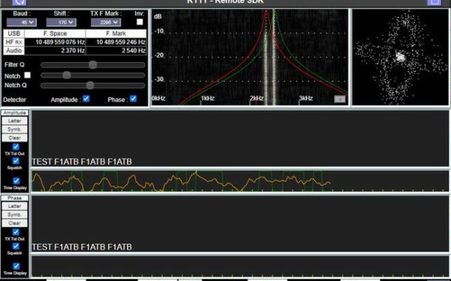This screenshot has width=451, height=281.
Task: Click the 0kHz axis label
Action: [158, 98]
